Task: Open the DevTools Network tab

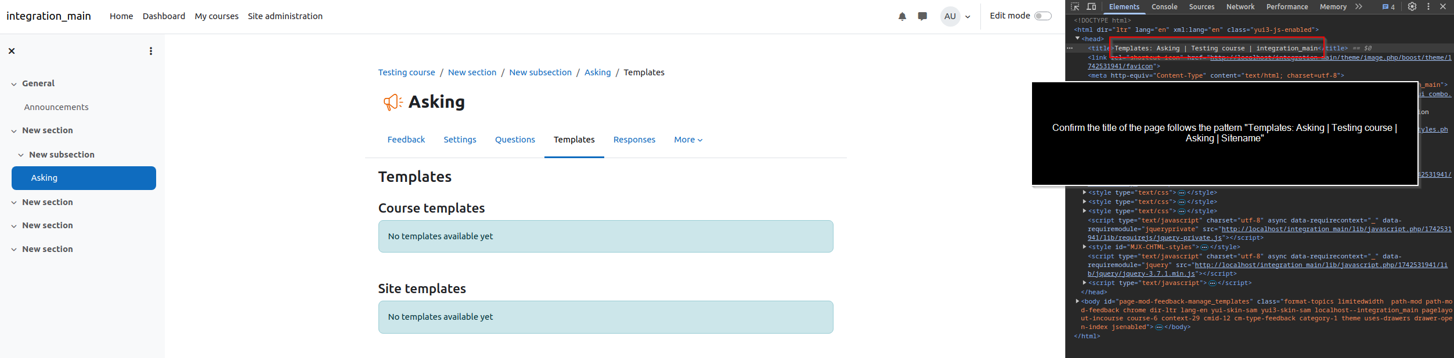Action: tap(1240, 7)
